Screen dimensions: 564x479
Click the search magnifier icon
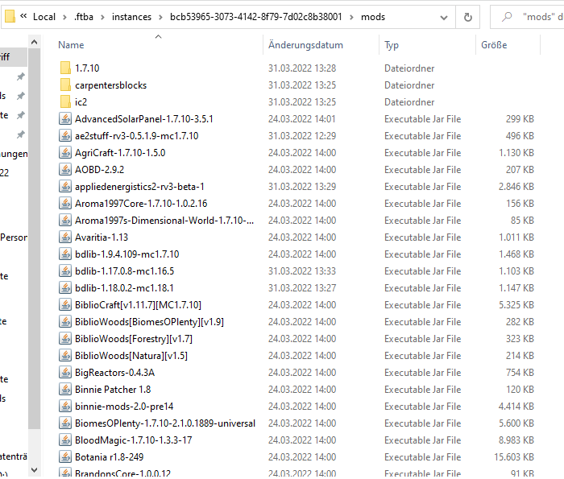(x=507, y=17)
